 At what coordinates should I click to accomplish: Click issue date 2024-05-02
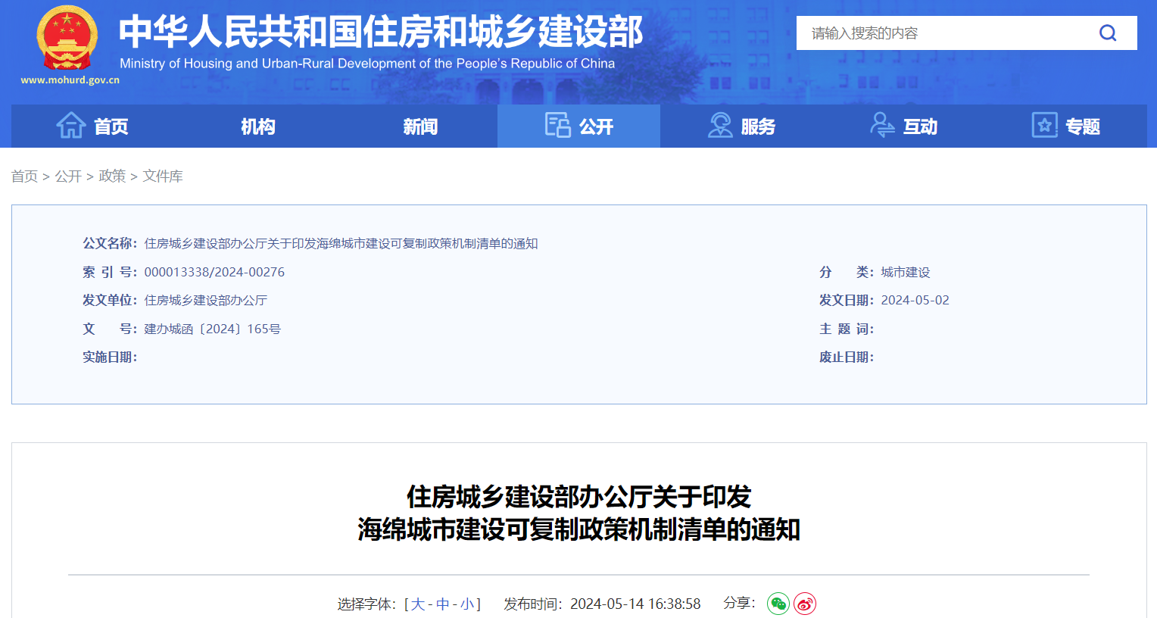(x=915, y=301)
